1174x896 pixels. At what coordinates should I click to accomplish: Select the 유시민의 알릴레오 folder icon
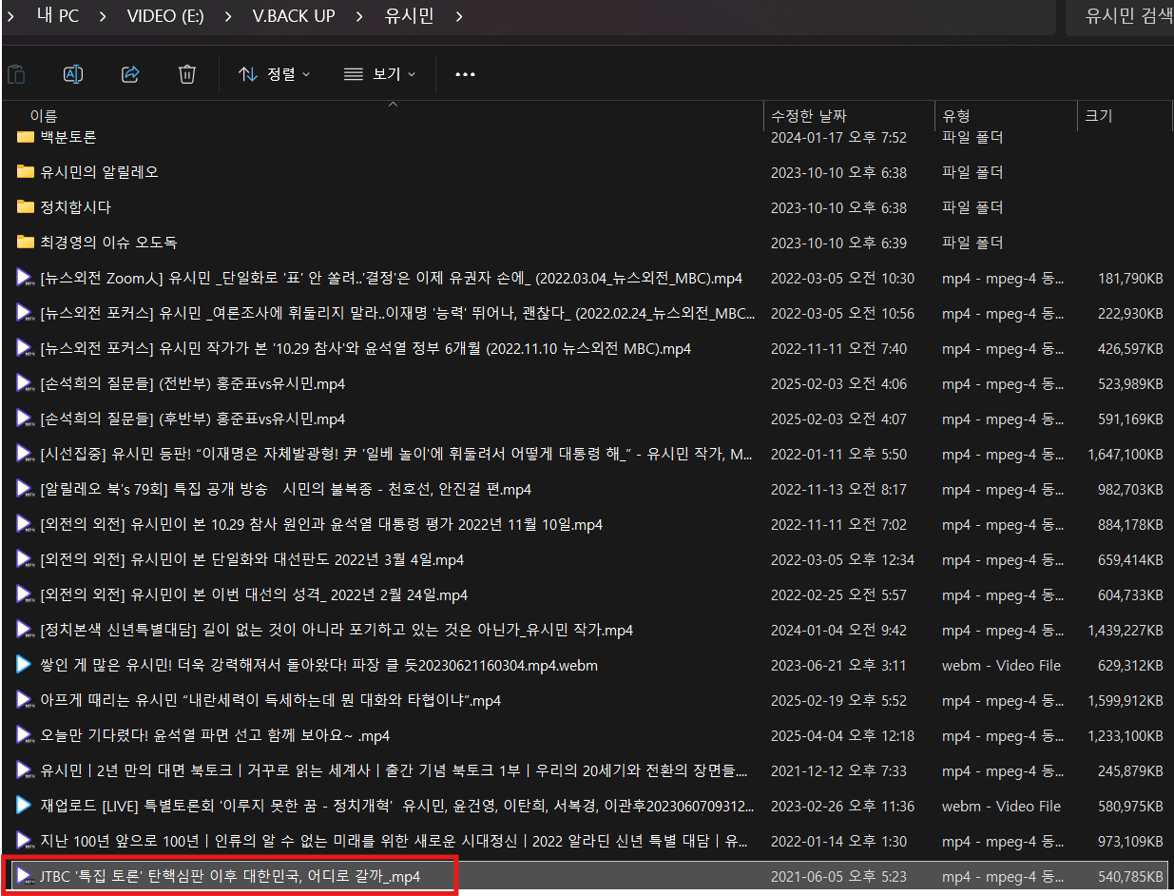click(x=26, y=172)
